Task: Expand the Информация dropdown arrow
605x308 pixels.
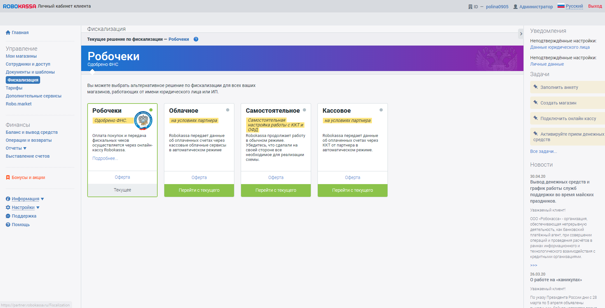Action: pos(42,199)
